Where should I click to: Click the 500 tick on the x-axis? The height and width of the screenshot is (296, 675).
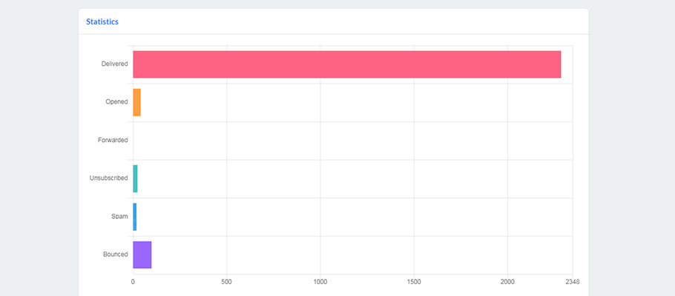click(226, 282)
